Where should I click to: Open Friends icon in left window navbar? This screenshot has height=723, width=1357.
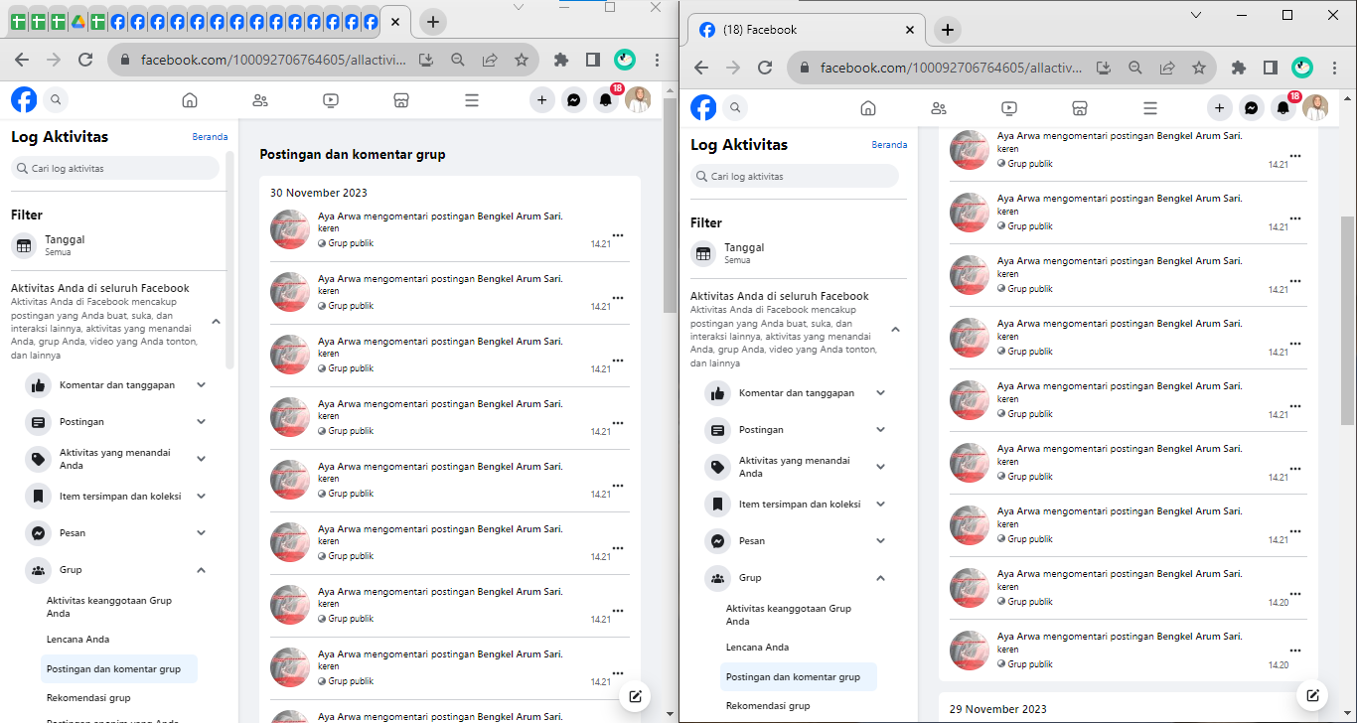pyautogui.click(x=260, y=99)
